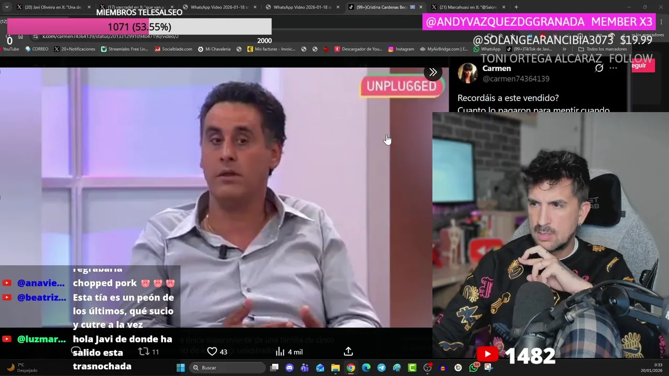
Task: Open Streamlabs bookmark
Action: (x=124, y=49)
